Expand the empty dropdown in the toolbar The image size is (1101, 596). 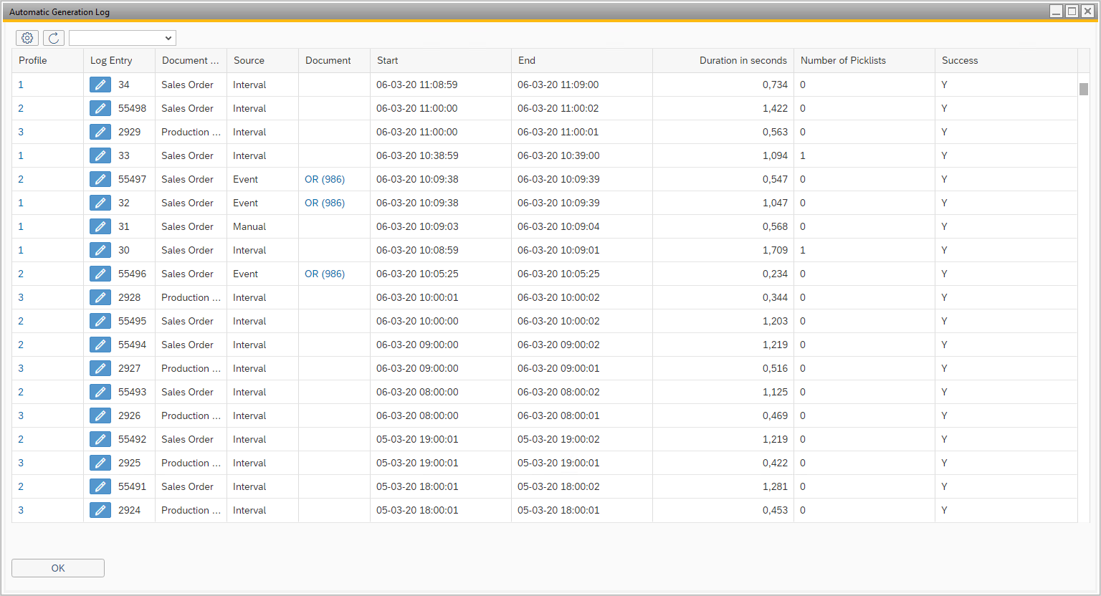tap(123, 38)
